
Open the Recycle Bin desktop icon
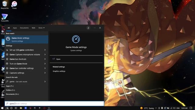point(5,5)
